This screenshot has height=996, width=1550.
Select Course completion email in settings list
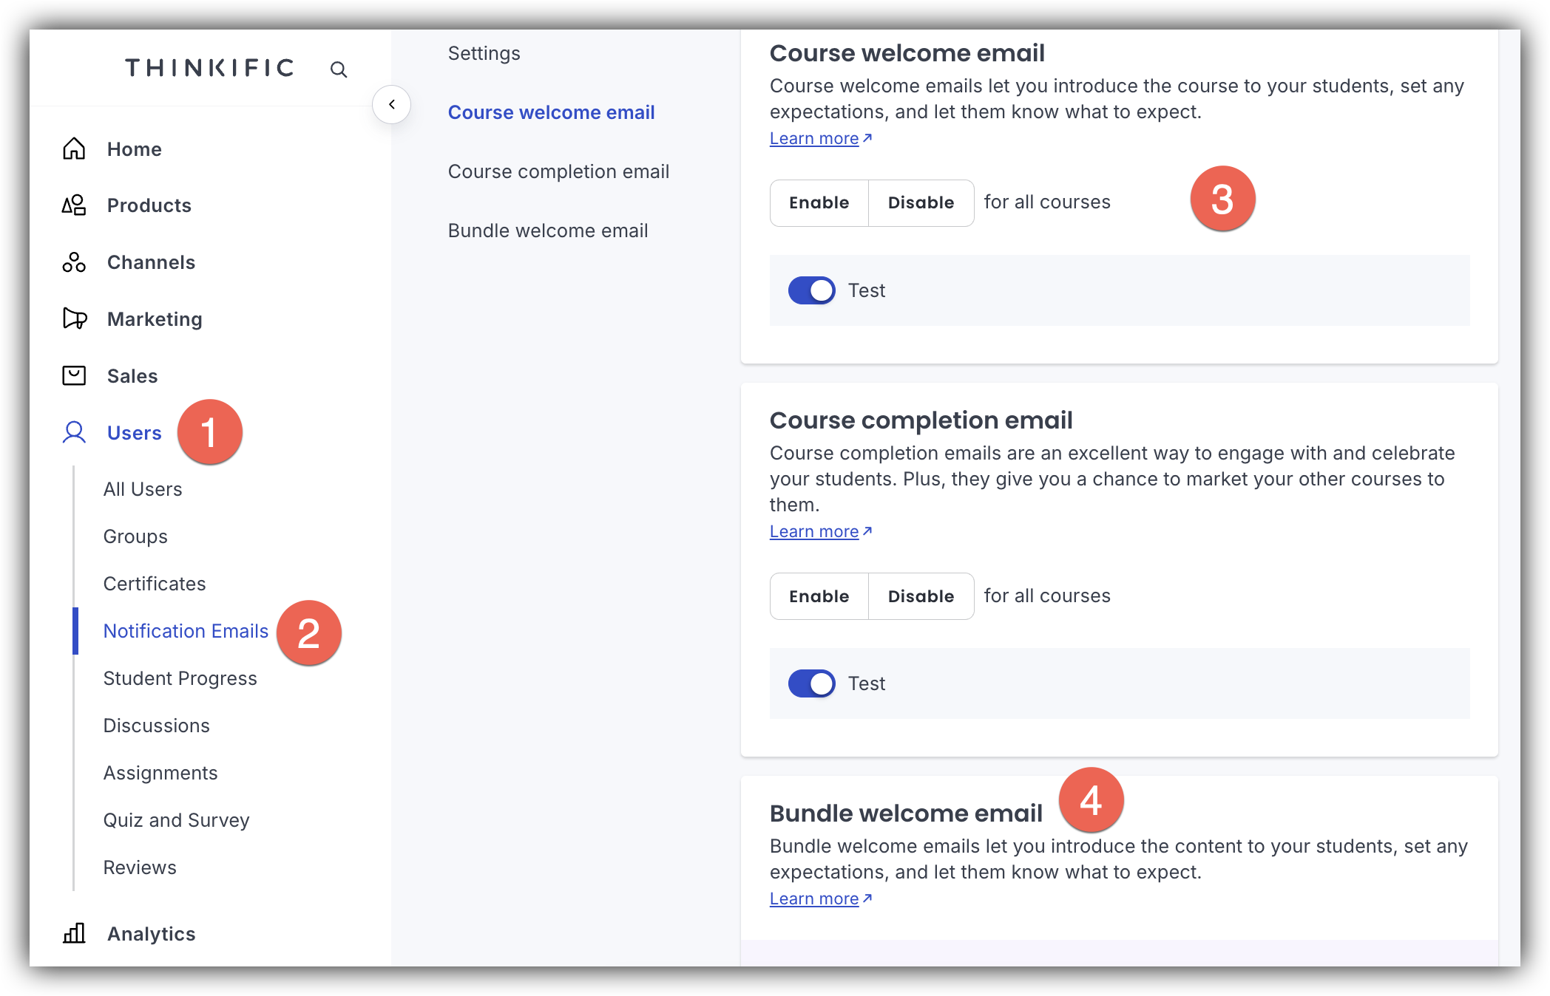[x=558, y=171]
